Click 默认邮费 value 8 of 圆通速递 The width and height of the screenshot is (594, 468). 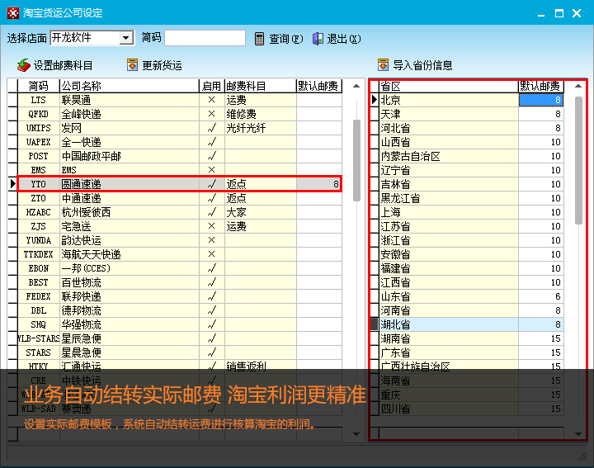click(319, 184)
